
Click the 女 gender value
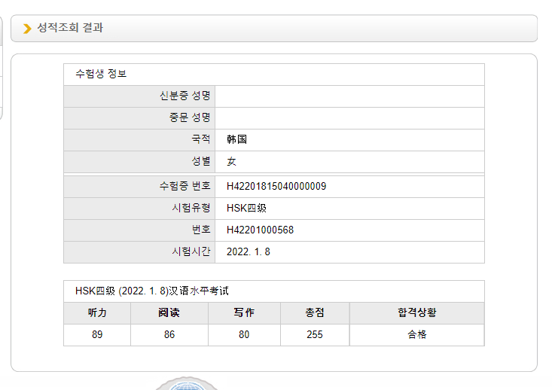pyautogui.click(x=231, y=162)
